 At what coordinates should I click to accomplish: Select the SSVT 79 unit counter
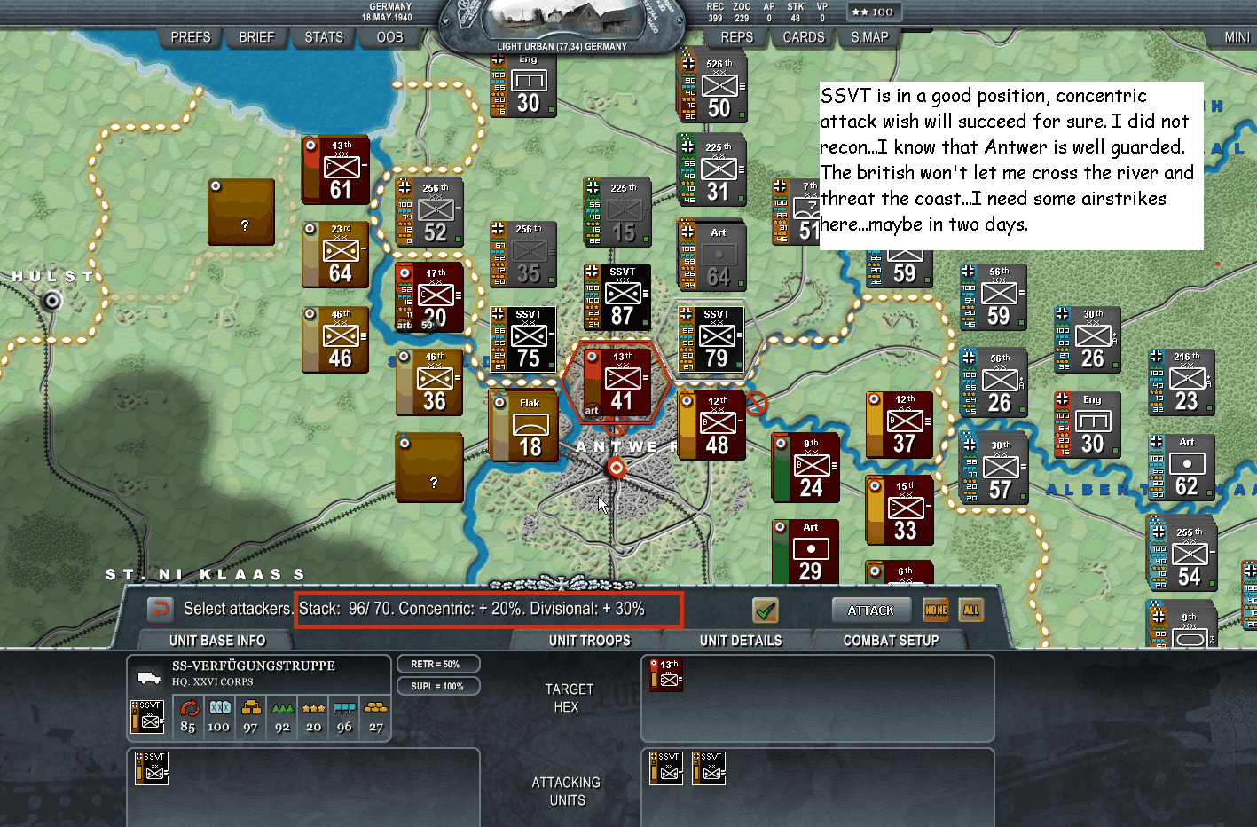pos(711,340)
